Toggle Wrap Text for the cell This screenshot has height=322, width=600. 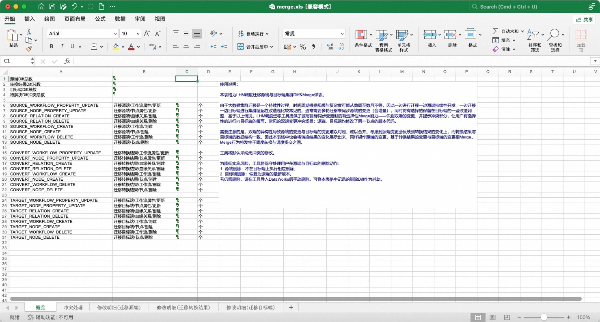(x=254, y=34)
